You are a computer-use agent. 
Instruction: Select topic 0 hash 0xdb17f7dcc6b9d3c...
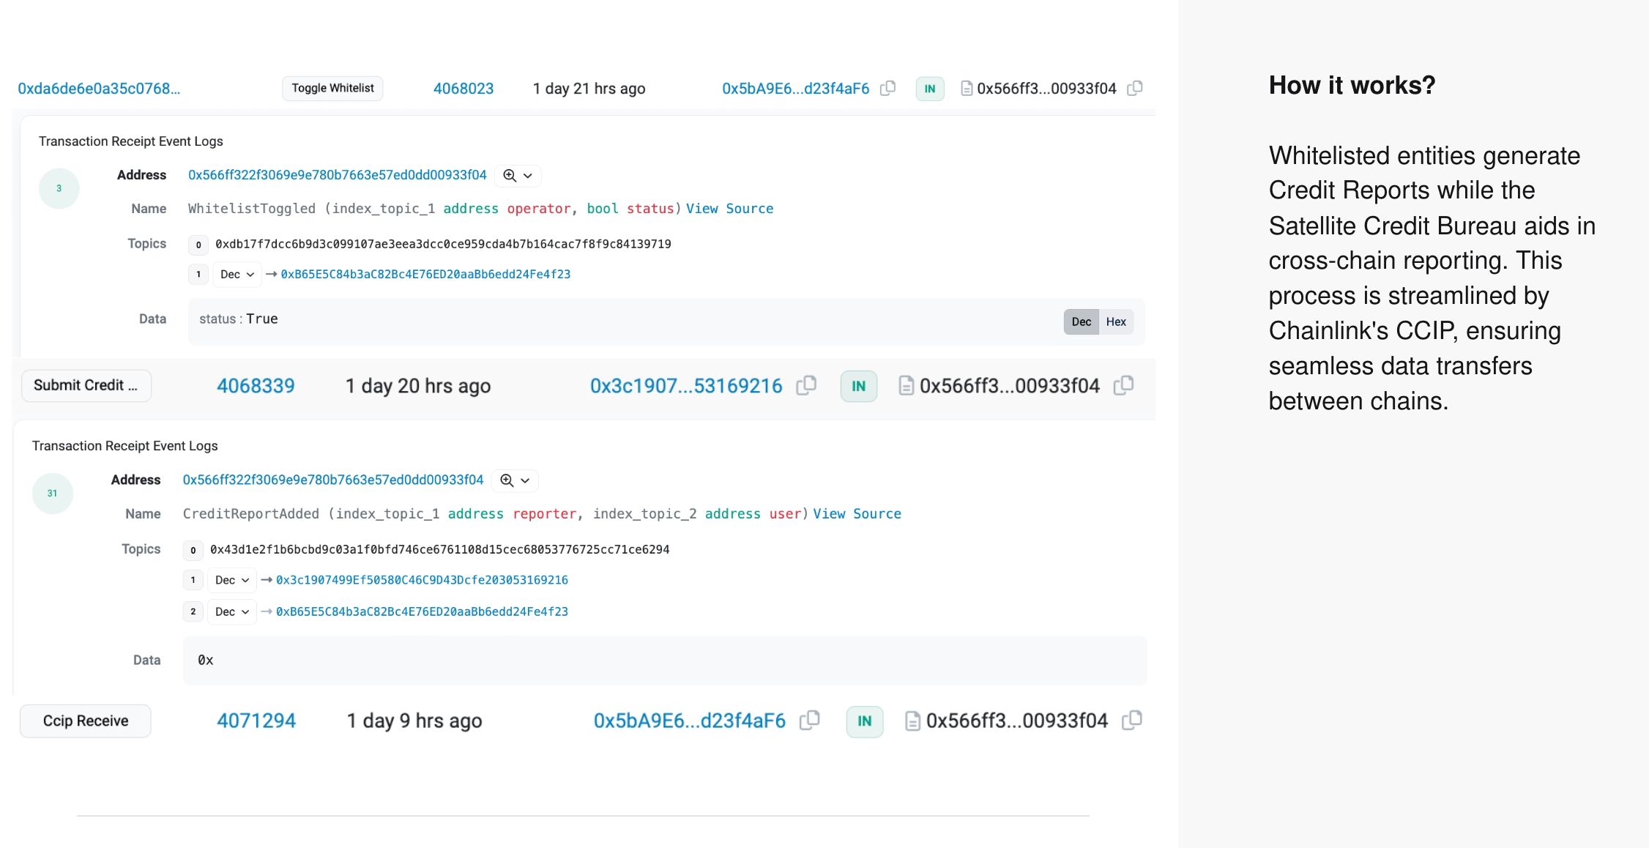click(x=443, y=244)
